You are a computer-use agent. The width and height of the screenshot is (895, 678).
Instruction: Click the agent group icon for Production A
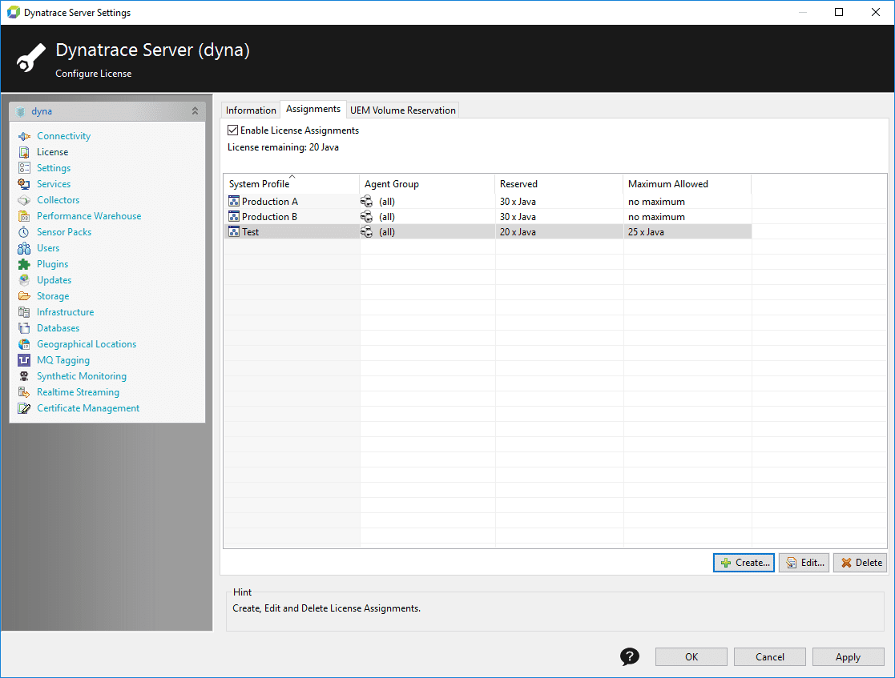tap(366, 201)
